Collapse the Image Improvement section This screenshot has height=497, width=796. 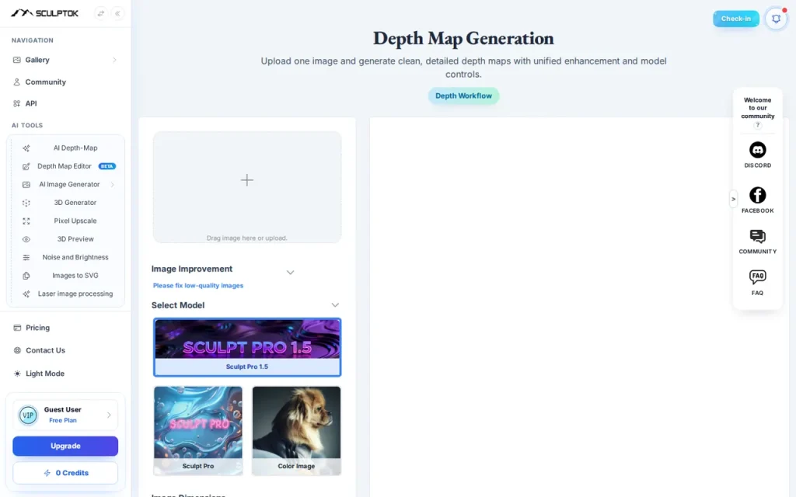pos(291,273)
